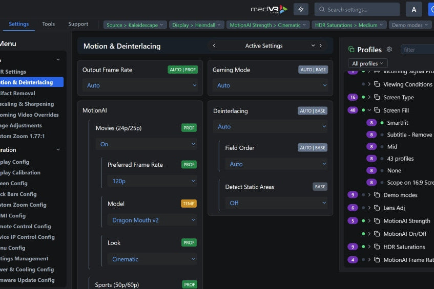Toggle the MotionAI On/Off group status dot

click(x=363, y=234)
